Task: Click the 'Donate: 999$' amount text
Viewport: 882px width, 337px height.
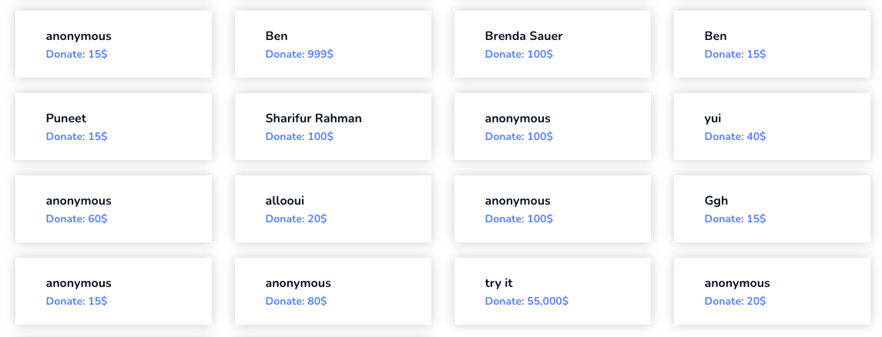Action: click(x=300, y=55)
